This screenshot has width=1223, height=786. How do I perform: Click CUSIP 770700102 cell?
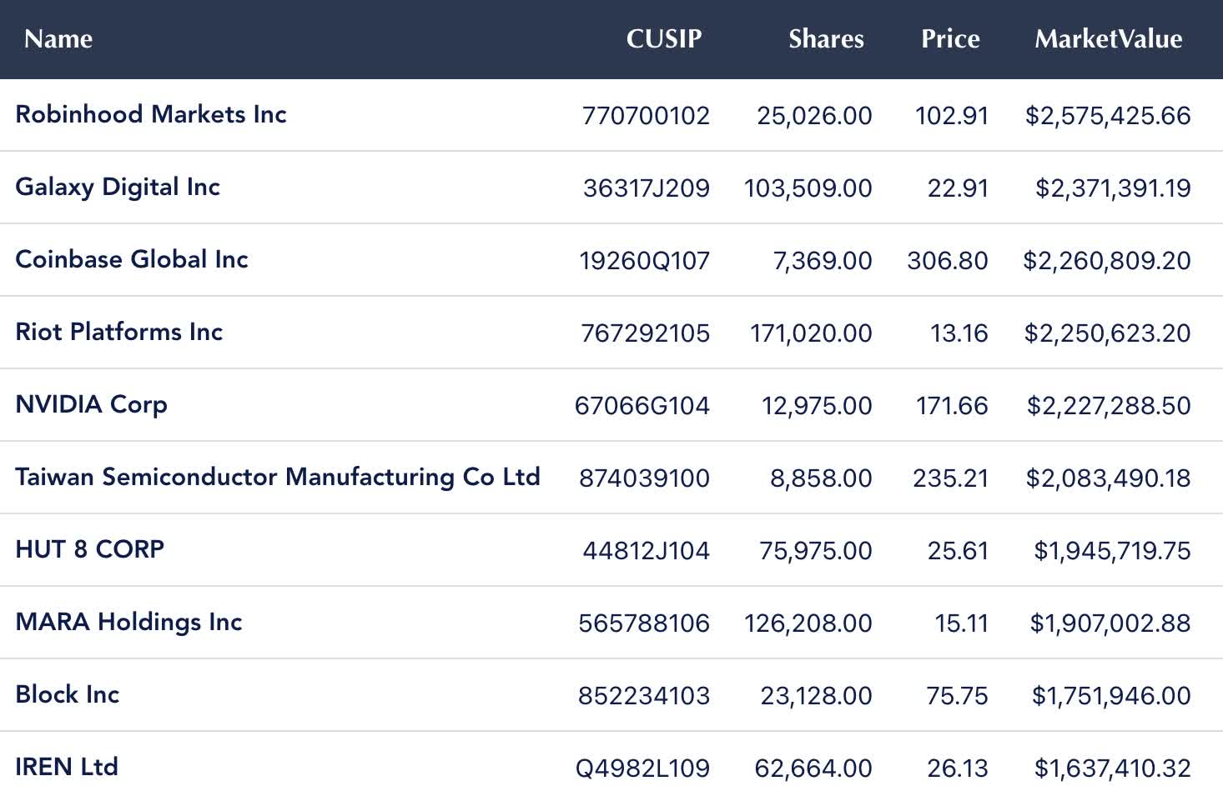(646, 116)
